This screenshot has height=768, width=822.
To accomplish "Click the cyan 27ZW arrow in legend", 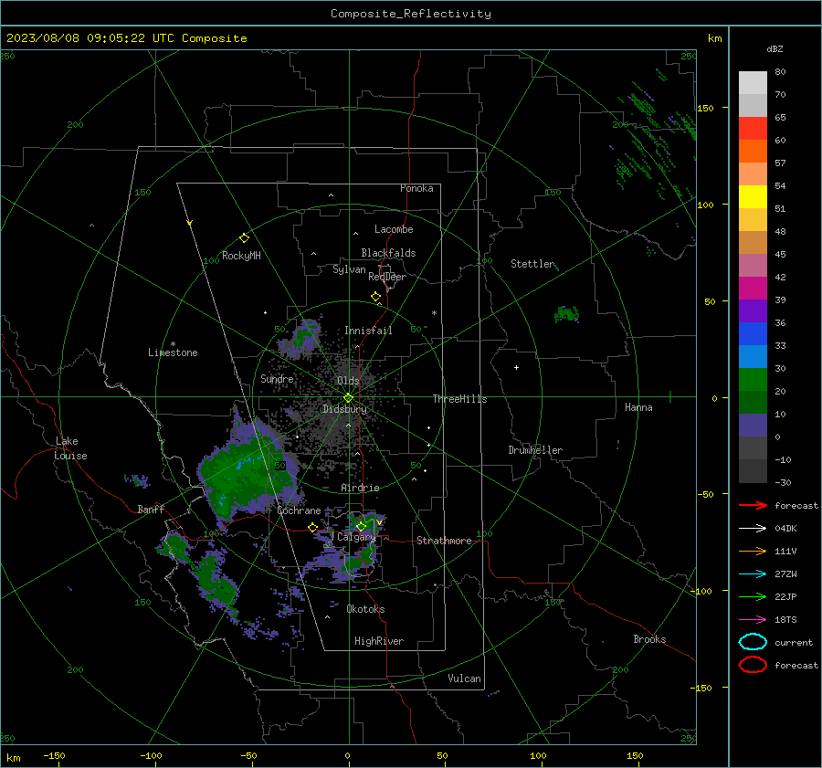I will click(x=753, y=574).
